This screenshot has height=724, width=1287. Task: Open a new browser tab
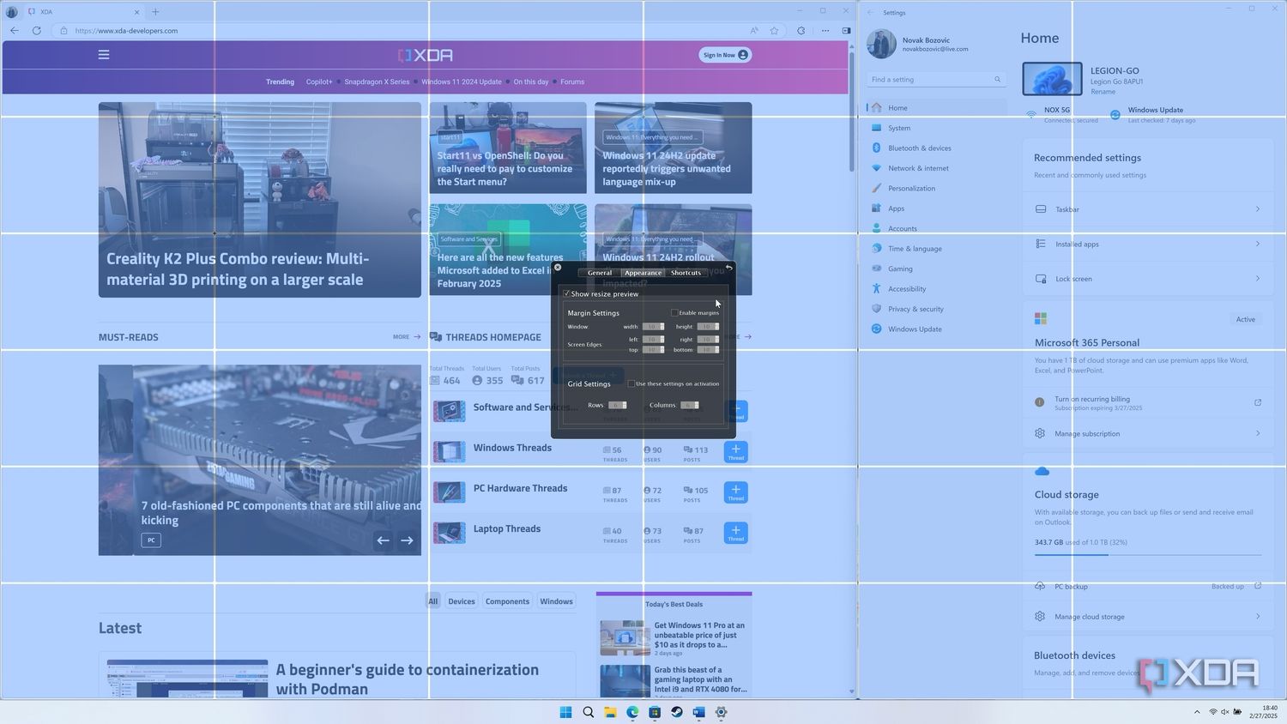[x=155, y=12]
